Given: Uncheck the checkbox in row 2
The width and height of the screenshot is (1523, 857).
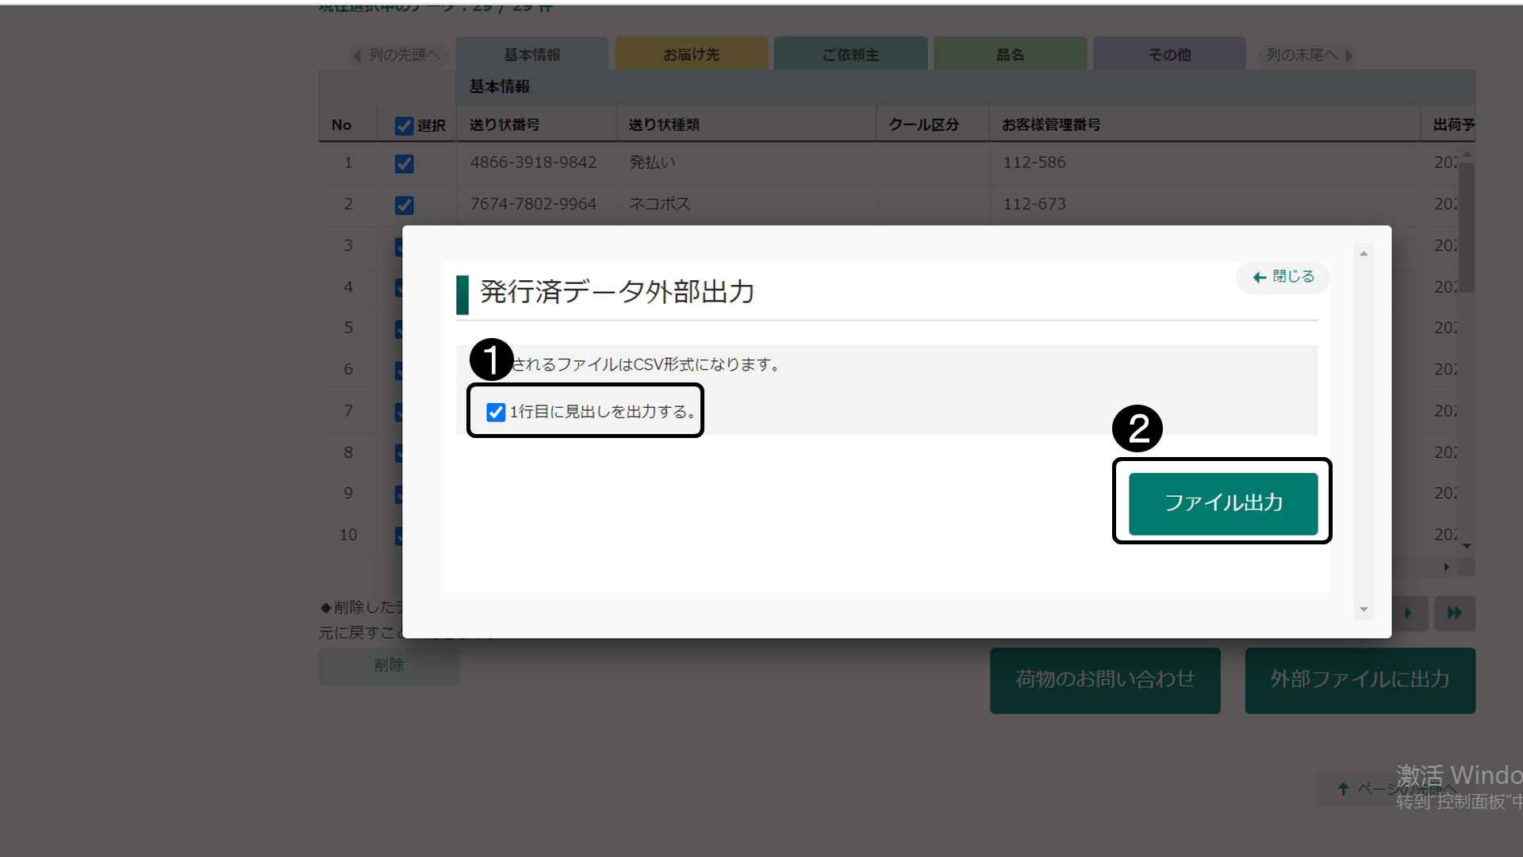Looking at the screenshot, I should [x=404, y=205].
